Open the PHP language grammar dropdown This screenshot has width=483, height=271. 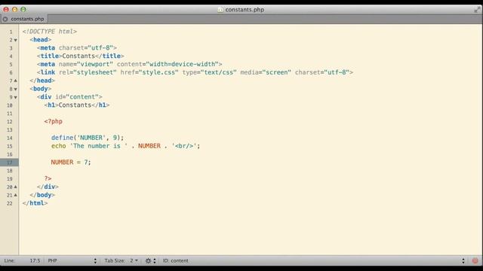click(x=72, y=260)
